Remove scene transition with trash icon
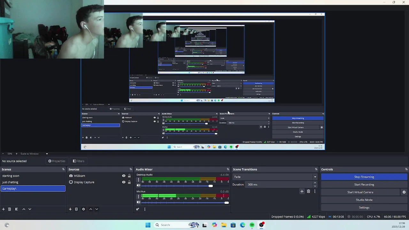 [x=308, y=191]
